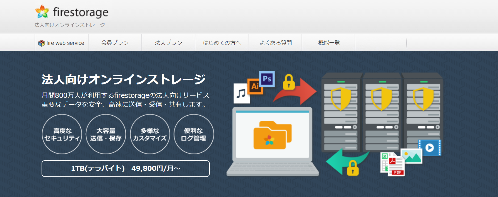Click the firestorage flower logo icon

click(42, 12)
